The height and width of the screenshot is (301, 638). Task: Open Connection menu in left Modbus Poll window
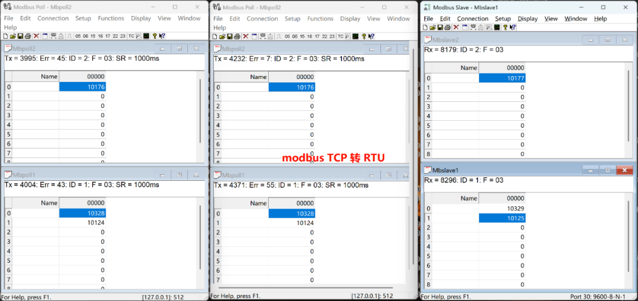coord(53,18)
